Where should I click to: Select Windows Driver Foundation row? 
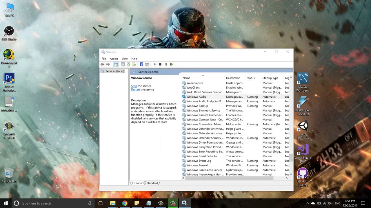tap(235, 142)
